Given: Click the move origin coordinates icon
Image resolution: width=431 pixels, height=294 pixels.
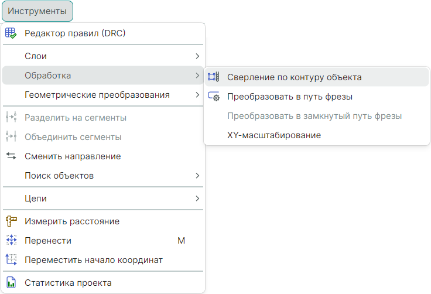Looking at the screenshot, I should 12,260.
